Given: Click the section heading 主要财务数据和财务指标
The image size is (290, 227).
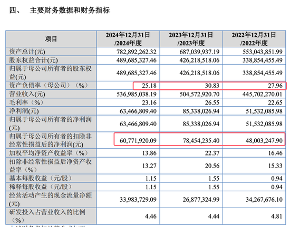Looking at the screenshot, I should pyautogui.click(x=70, y=10).
